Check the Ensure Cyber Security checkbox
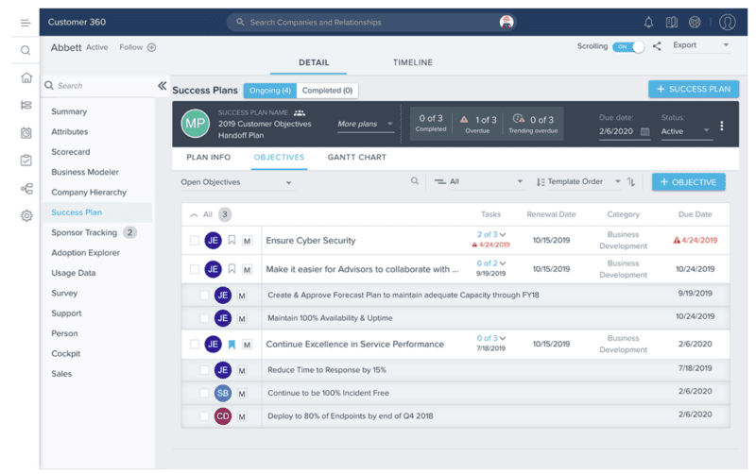 tap(195, 241)
